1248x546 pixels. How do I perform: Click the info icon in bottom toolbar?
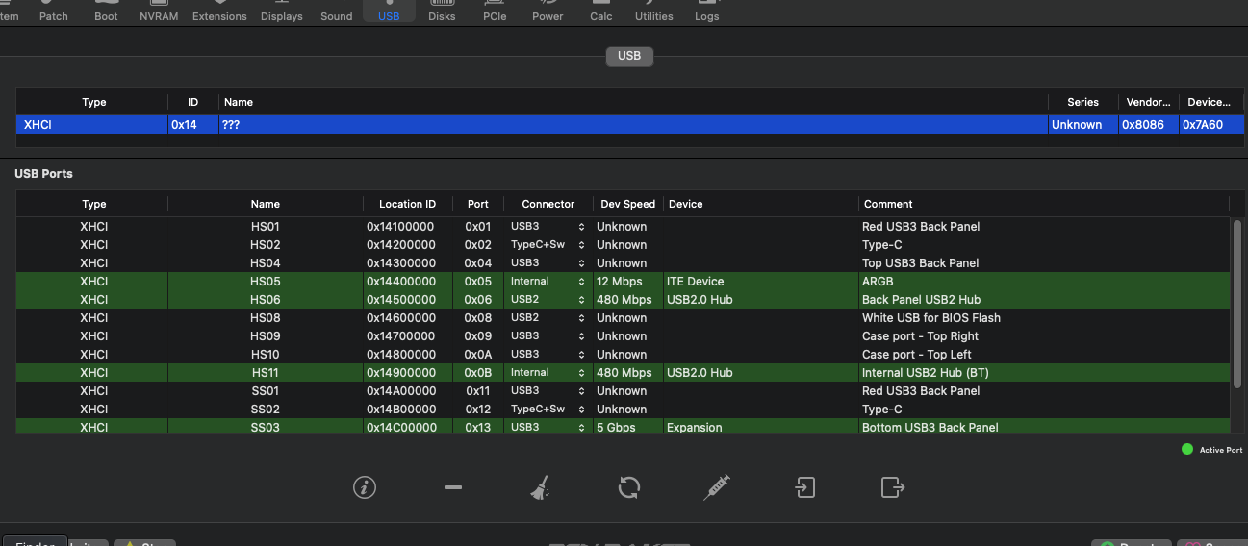tap(364, 487)
